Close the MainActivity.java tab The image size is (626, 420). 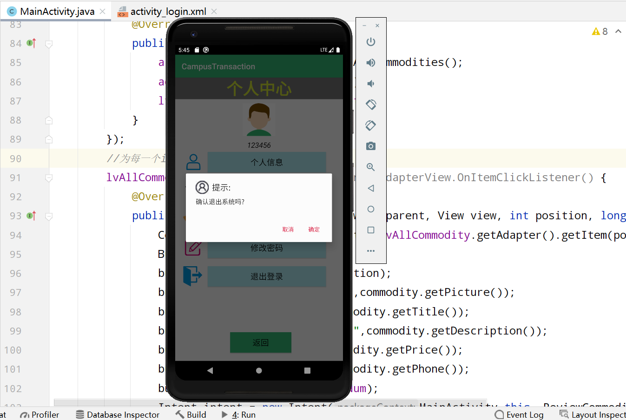[x=103, y=11]
